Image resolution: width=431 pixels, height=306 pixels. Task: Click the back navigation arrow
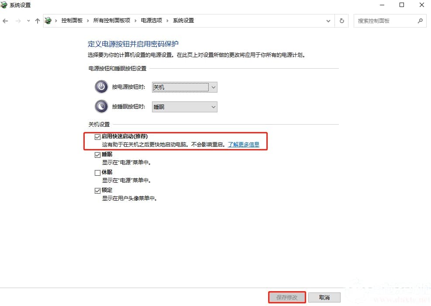(5, 21)
